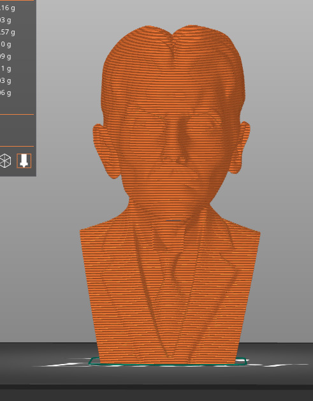Select the weight value ending in .16 g

(x=7, y=8)
